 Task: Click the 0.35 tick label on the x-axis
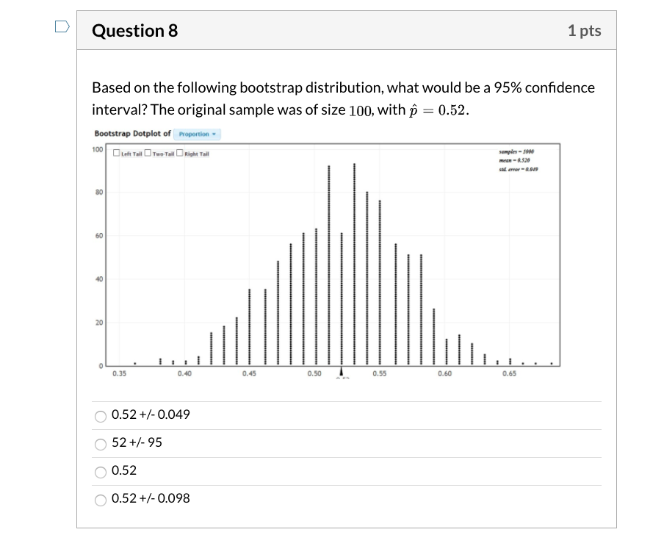(x=119, y=373)
